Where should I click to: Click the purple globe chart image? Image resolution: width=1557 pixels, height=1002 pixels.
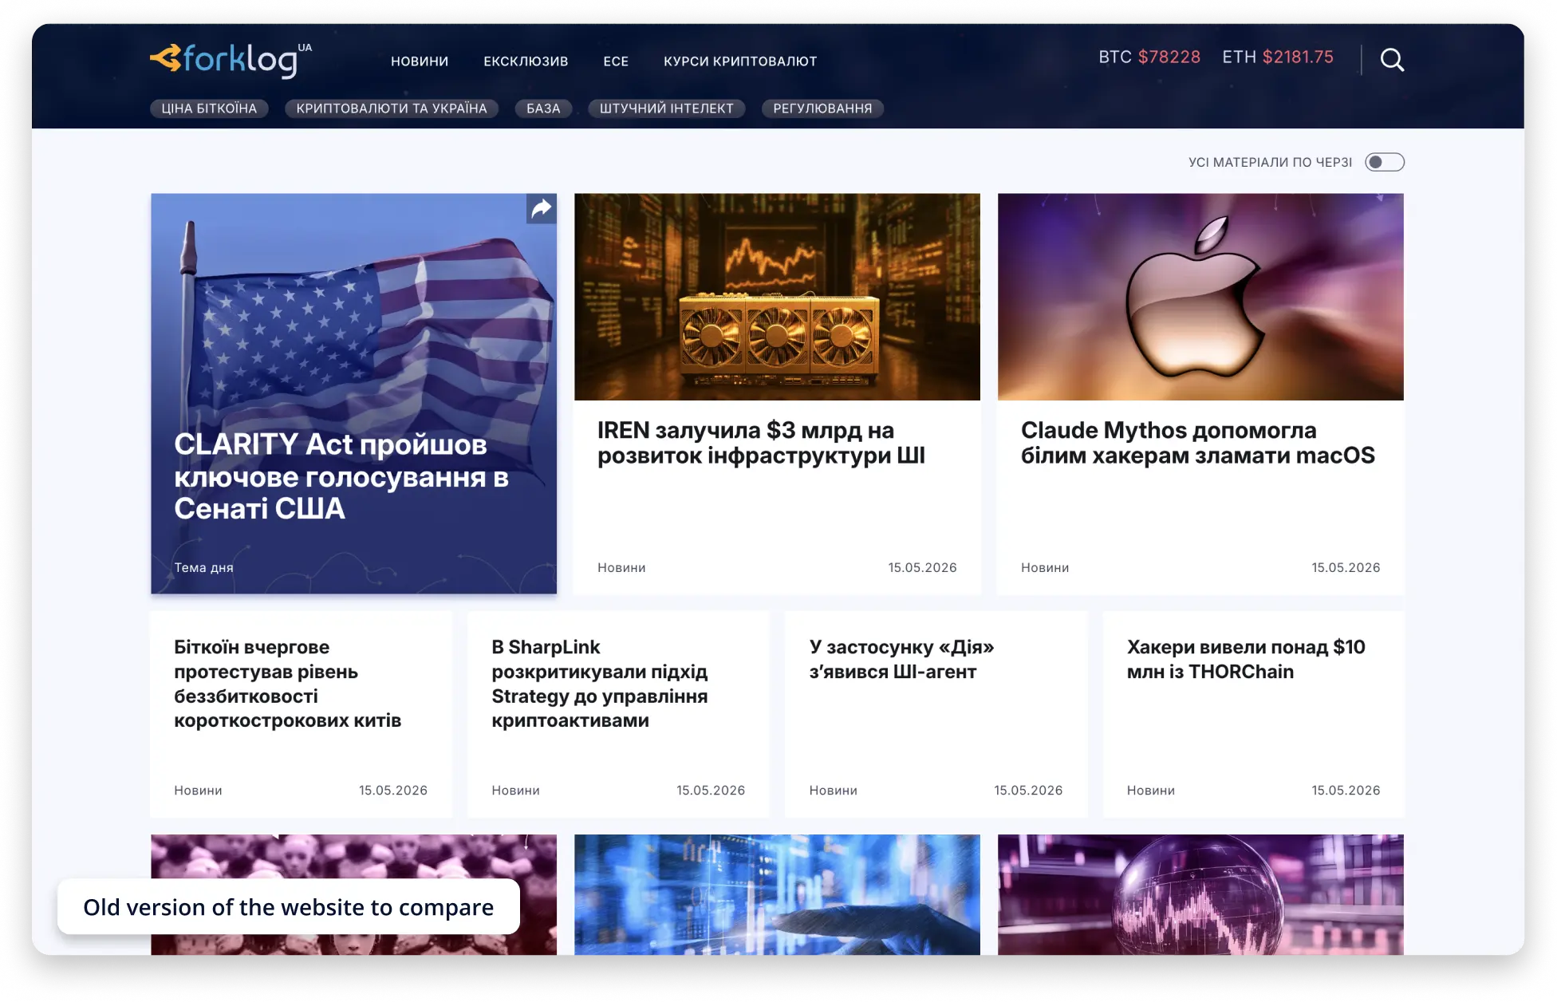click(1200, 894)
